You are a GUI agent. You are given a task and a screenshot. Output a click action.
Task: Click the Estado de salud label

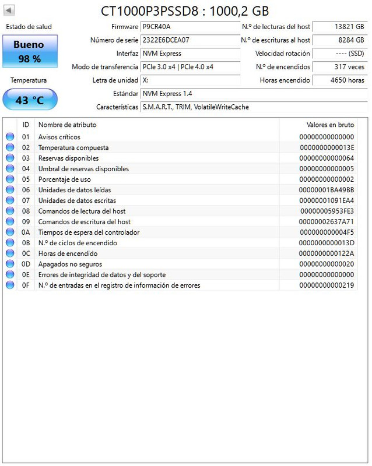click(29, 27)
